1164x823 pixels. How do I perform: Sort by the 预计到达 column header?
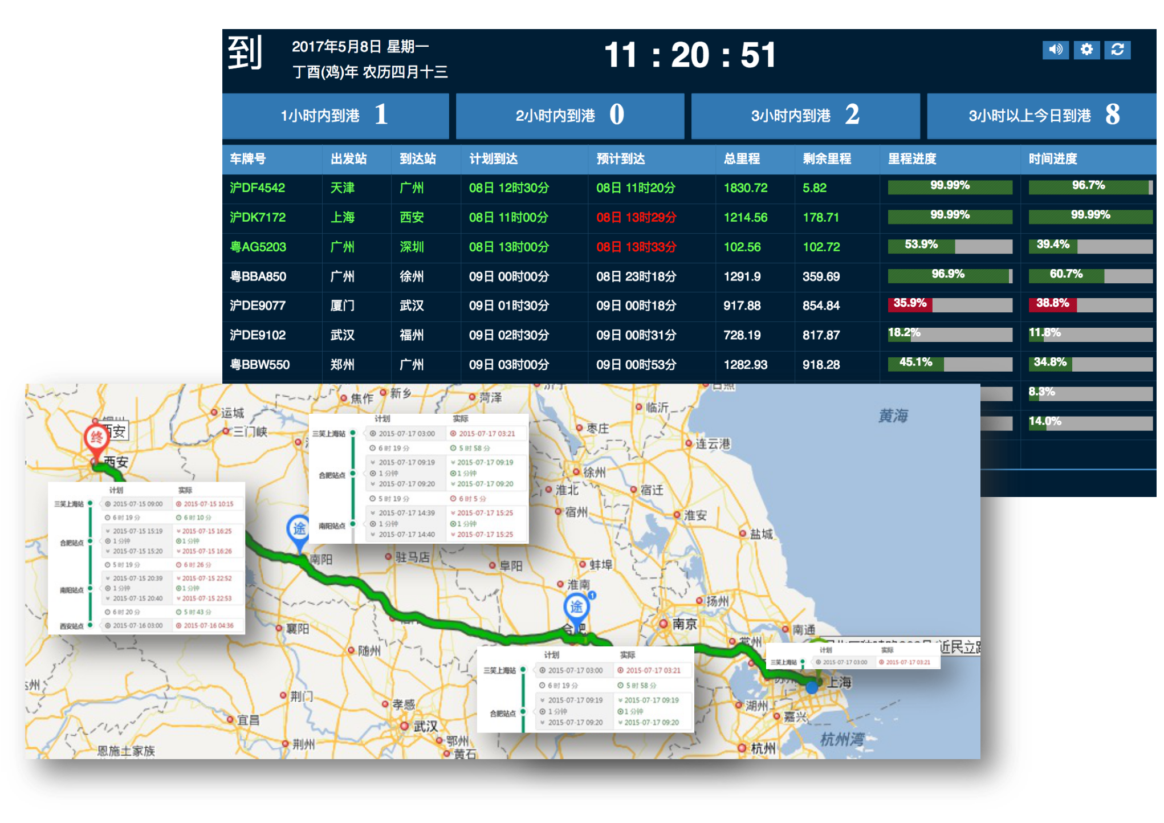(x=621, y=159)
